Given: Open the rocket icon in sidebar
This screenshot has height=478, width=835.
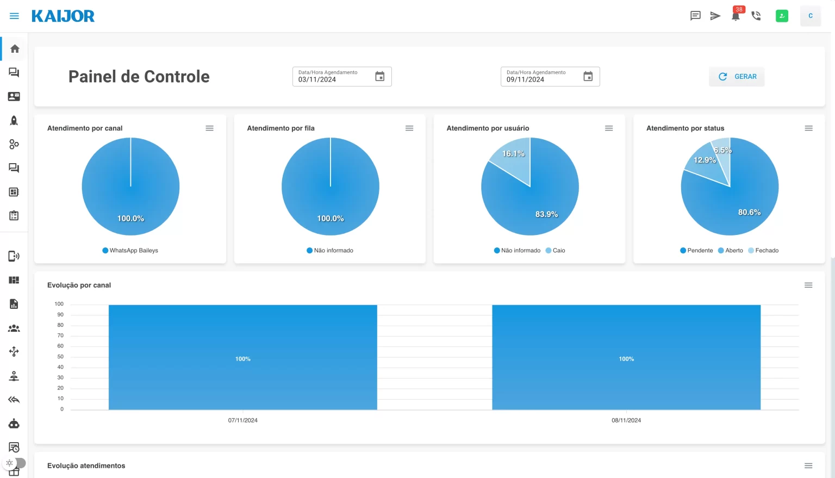Looking at the screenshot, I should tap(14, 120).
